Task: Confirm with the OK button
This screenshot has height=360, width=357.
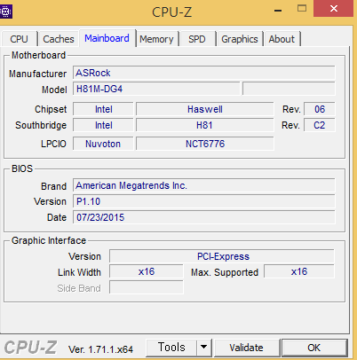Action: click(x=314, y=348)
